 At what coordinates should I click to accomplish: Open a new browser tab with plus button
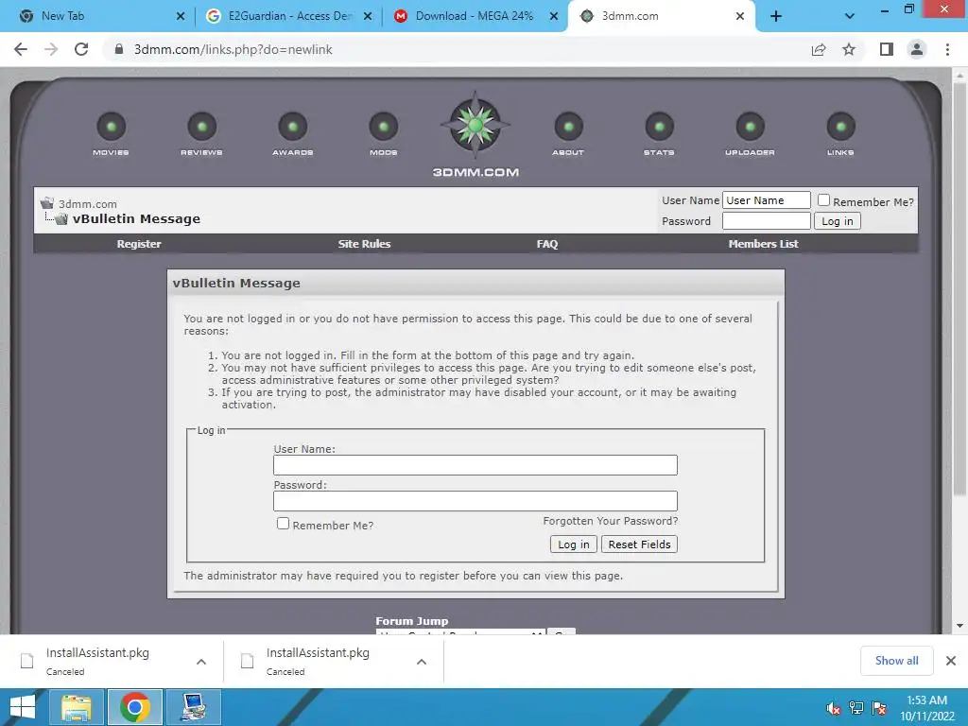pyautogui.click(x=776, y=16)
